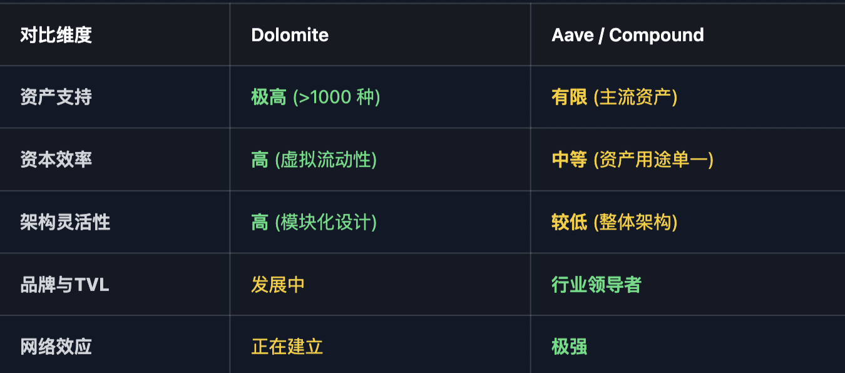Select the 网络效应 row label
Viewport: 845px width, 373px height.
[x=56, y=347]
